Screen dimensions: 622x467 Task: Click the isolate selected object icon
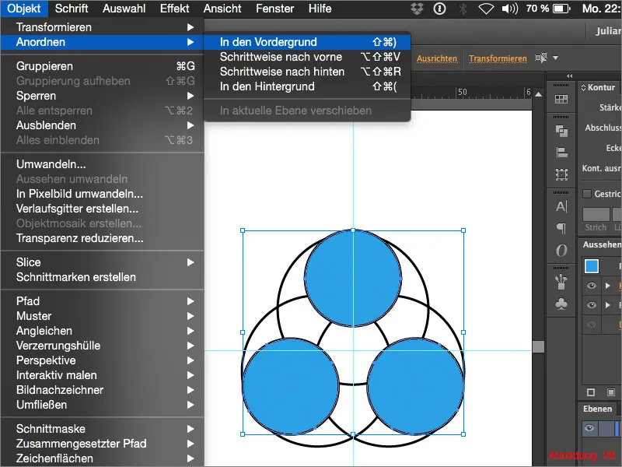(x=540, y=58)
